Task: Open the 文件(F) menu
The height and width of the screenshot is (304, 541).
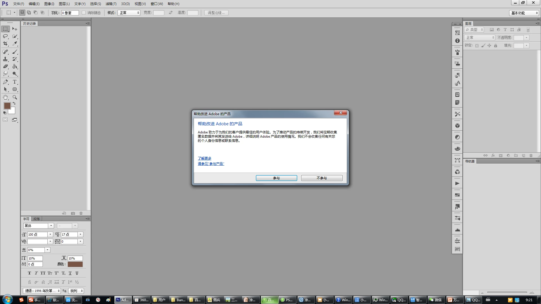Action: point(19,4)
